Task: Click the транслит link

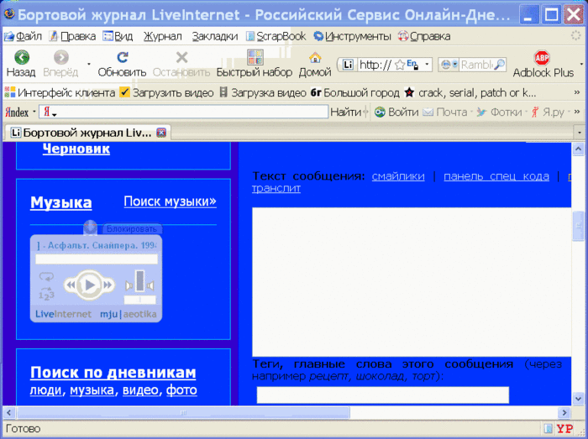Action: tap(276, 188)
